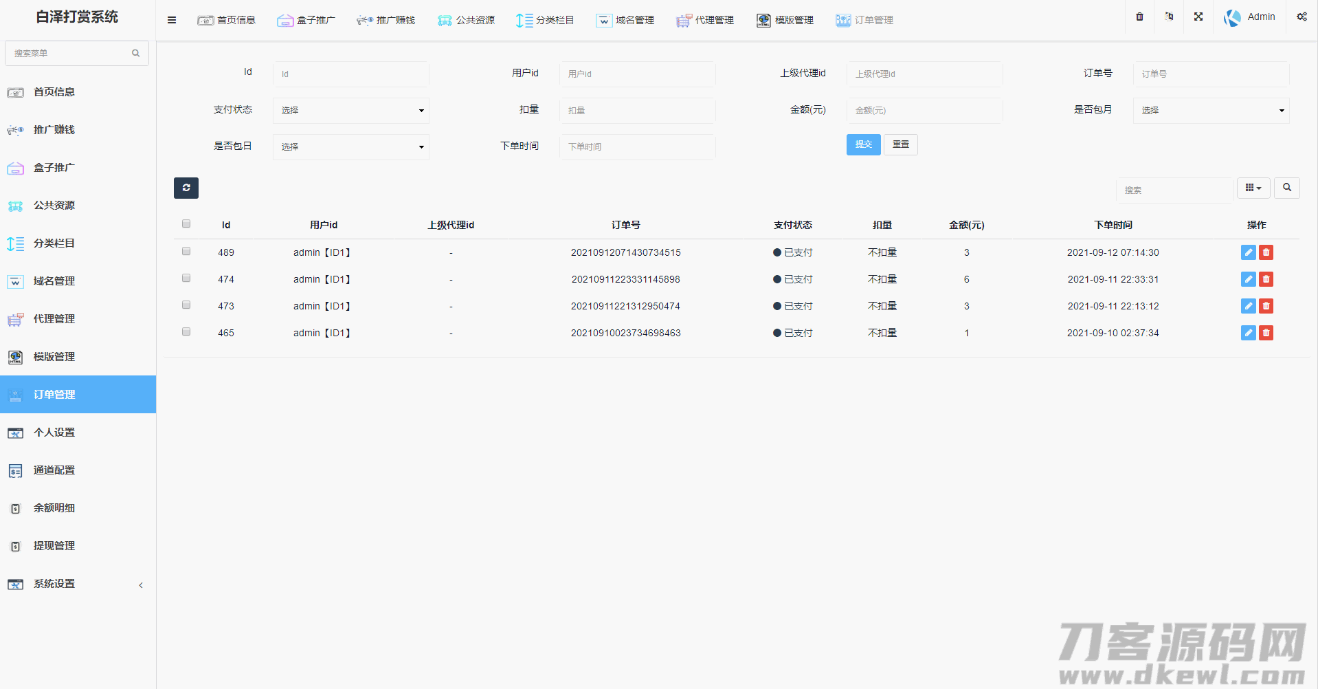
Task: Open 域名管理 tab in top navigation
Action: pyautogui.click(x=625, y=21)
